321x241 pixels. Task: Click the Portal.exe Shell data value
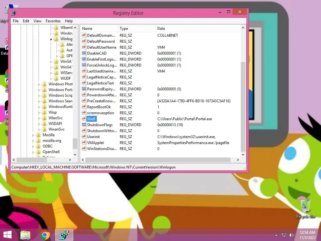pos(184,119)
